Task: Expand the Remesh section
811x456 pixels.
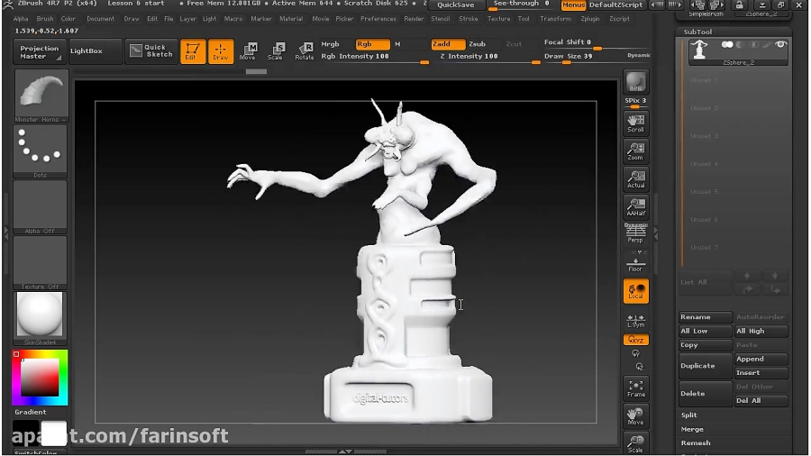Action: tap(696, 443)
